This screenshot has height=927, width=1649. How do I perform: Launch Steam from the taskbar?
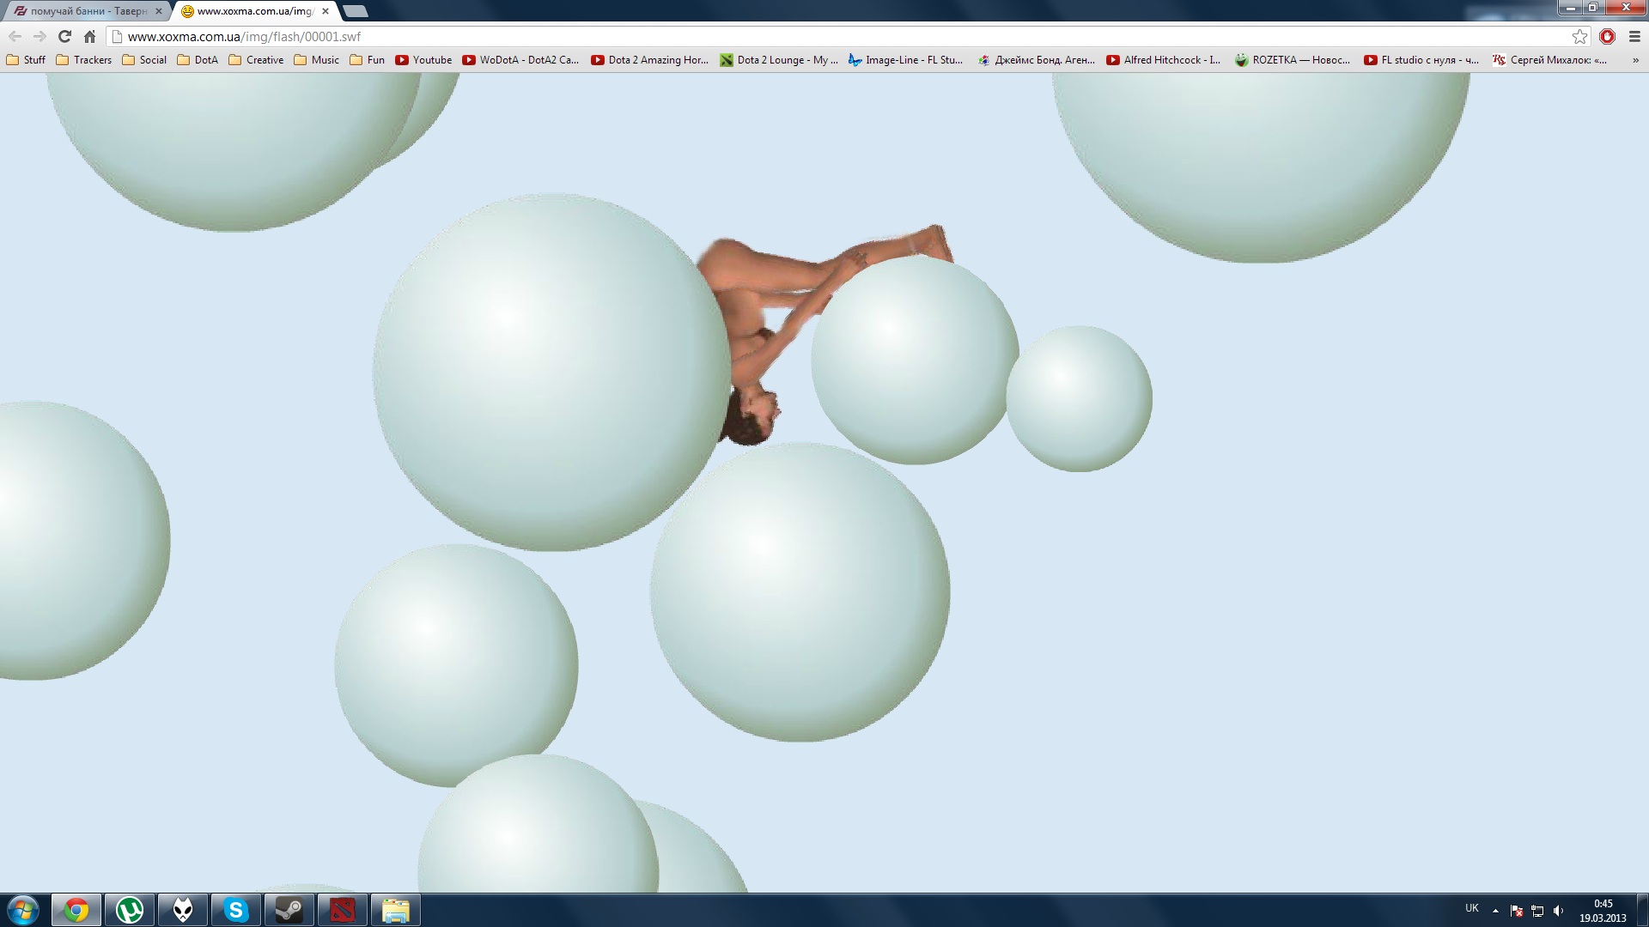click(x=289, y=910)
